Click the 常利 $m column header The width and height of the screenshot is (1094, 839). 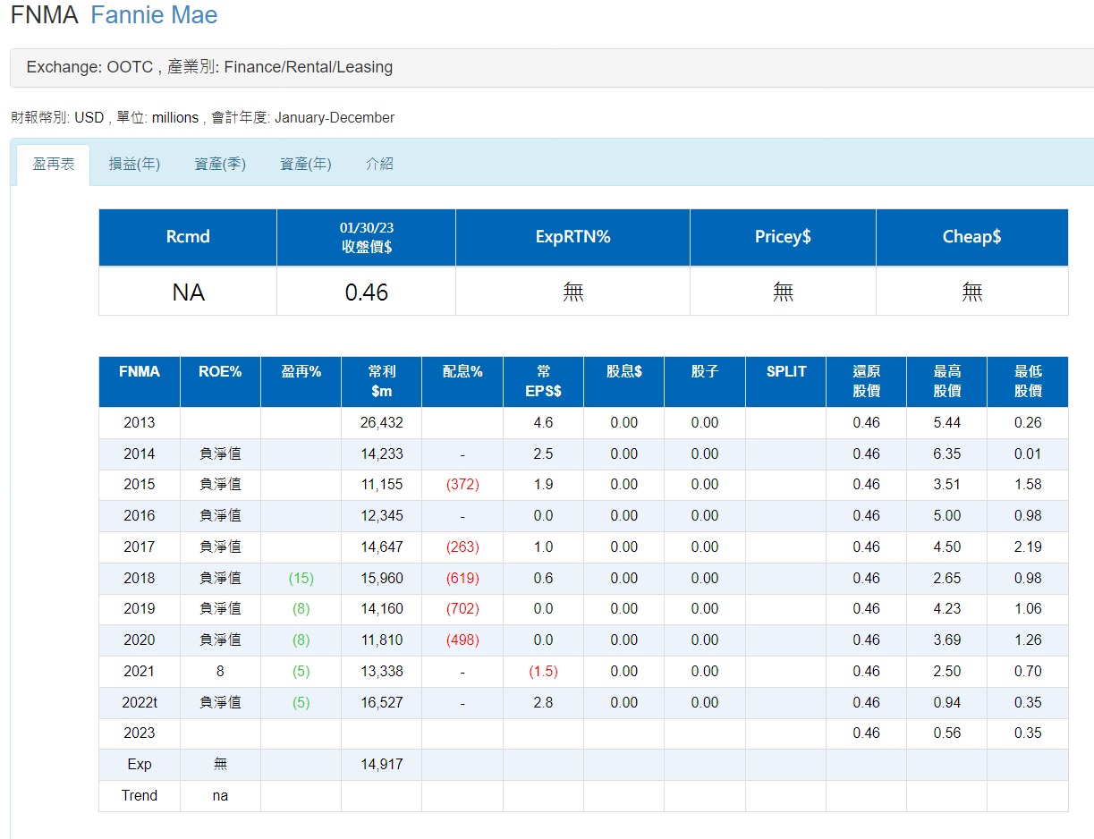click(x=382, y=382)
